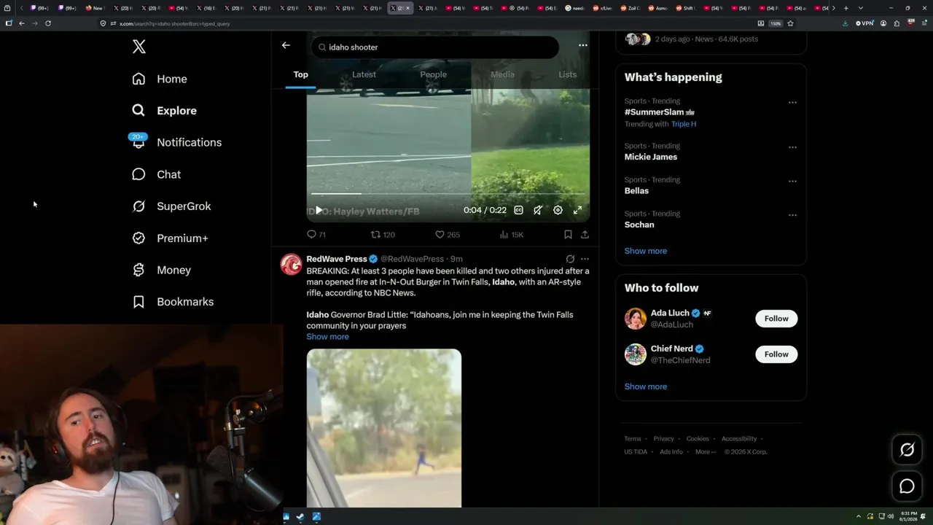The image size is (933, 525).
Task: Open video playback settings gear
Action: 558,210
